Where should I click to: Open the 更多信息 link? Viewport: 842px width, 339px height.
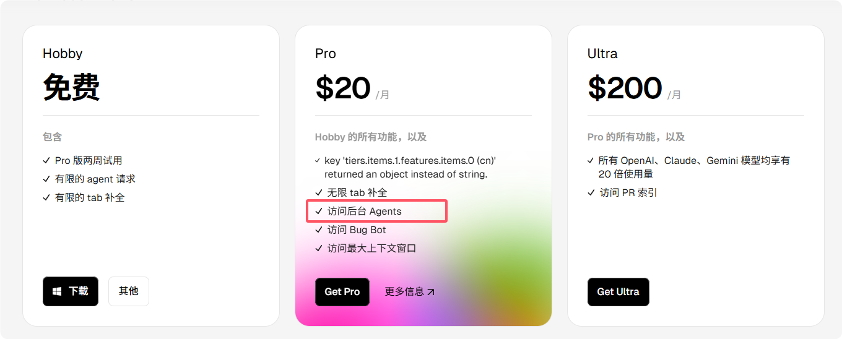coord(410,292)
